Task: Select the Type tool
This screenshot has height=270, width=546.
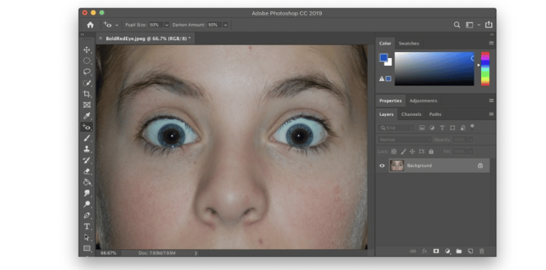Action: pyautogui.click(x=87, y=226)
